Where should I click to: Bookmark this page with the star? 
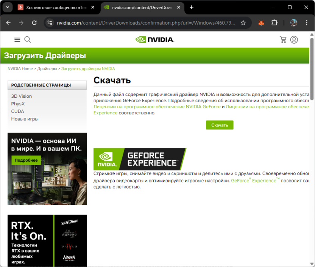click(x=243, y=23)
